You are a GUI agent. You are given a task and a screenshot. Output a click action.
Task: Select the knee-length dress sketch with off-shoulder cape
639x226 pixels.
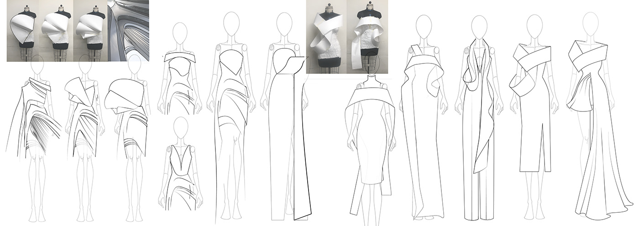[371, 139]
